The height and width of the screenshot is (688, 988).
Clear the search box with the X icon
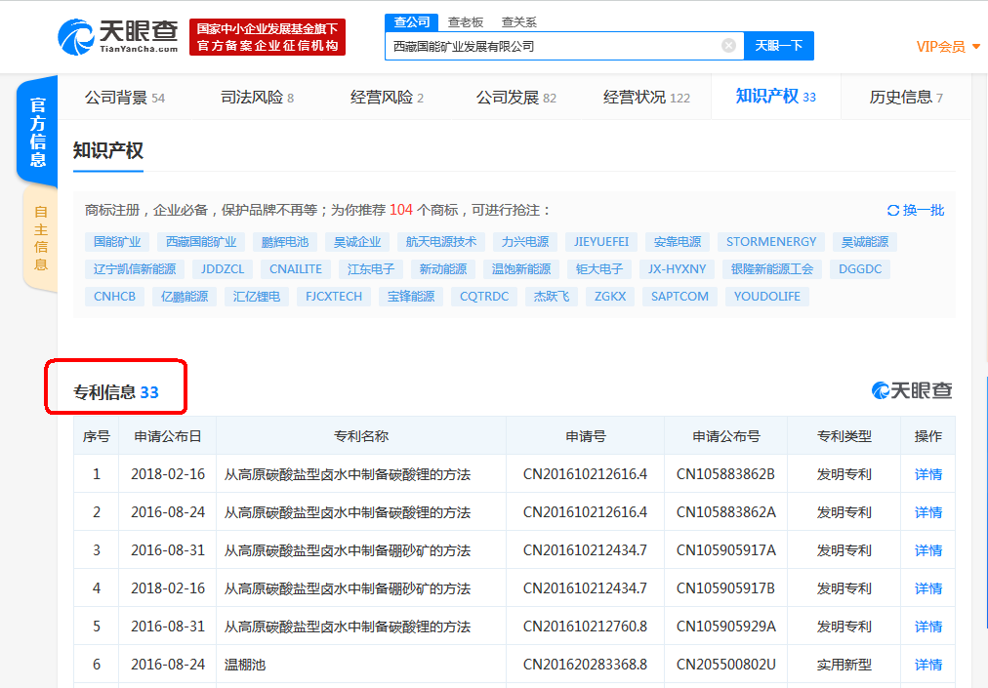(x=728, y=45)
